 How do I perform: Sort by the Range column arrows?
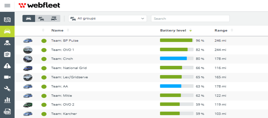[232, 30]
